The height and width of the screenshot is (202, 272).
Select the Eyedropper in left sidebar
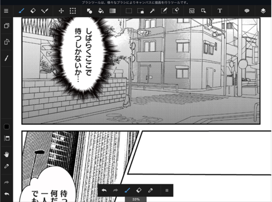(6, 166)
